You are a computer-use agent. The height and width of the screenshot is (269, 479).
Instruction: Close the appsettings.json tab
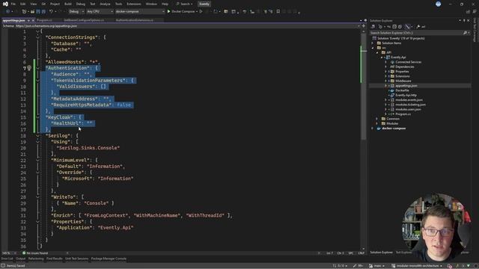click(x=33, y=20)
